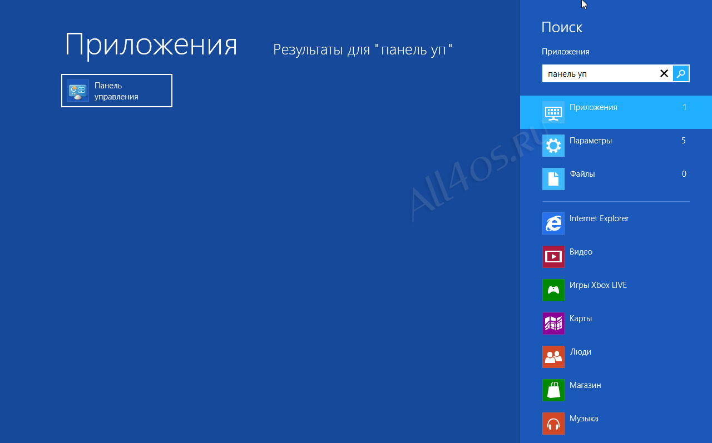Click the Файлы result count 0

(684, 174)
